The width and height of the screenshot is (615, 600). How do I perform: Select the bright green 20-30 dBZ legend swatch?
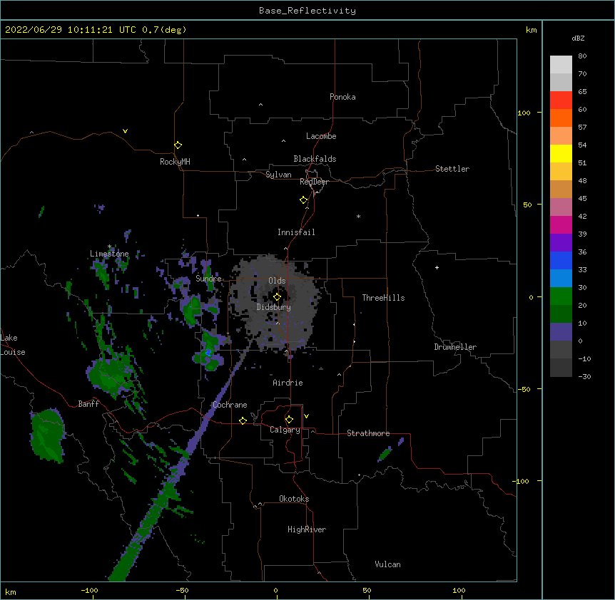point(561,296)
